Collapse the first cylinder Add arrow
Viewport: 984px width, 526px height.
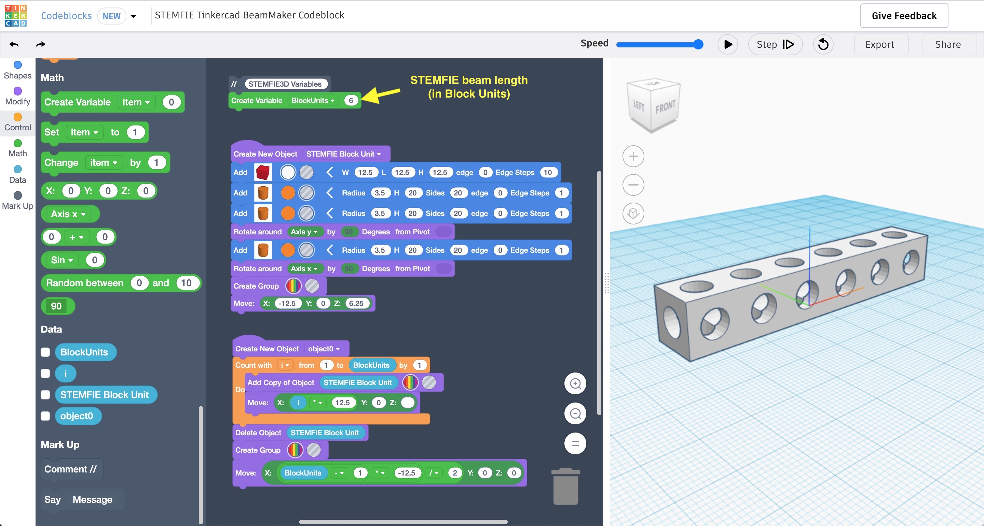[x=330, y=193]
